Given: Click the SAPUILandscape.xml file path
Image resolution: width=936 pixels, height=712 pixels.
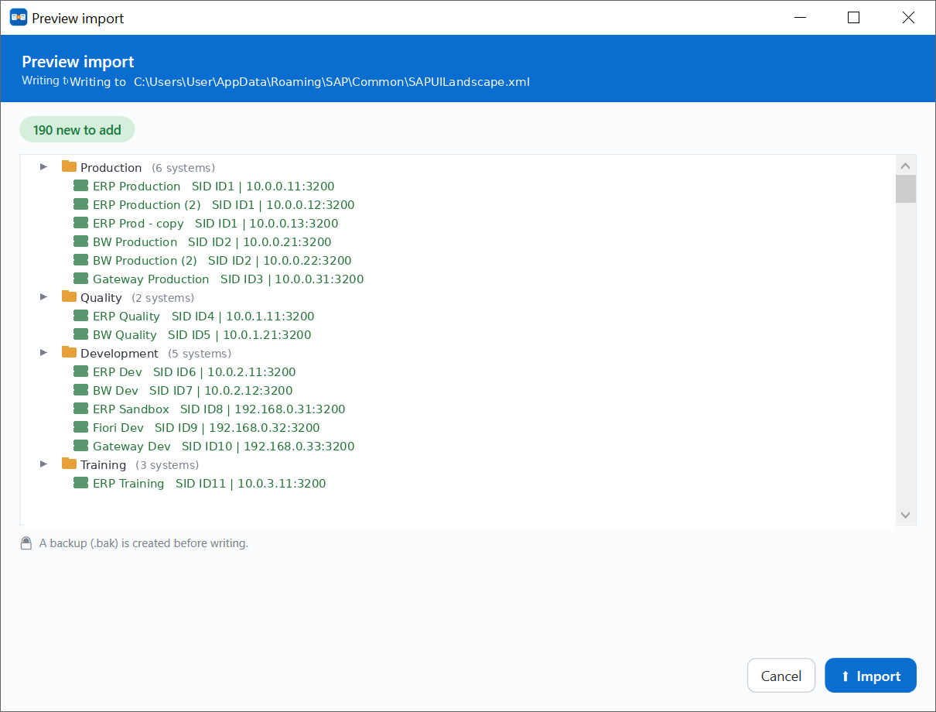Looking at the screenshot, I should click(332, 82).
